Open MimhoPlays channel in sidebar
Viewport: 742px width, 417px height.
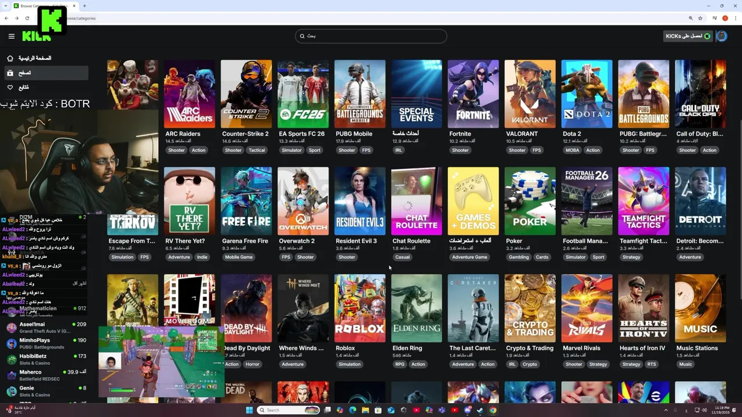46,343
